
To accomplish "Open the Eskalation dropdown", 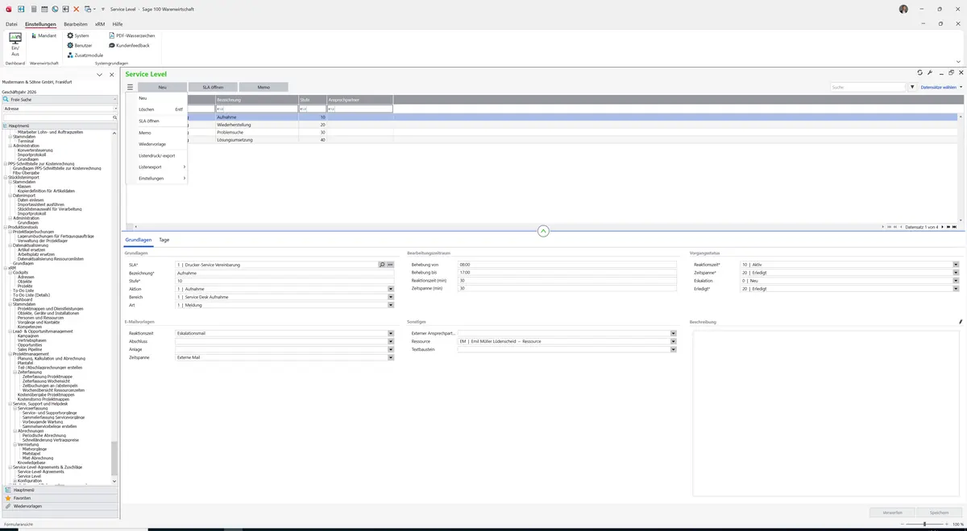I will pyautogui.click(x=956, y=281).
